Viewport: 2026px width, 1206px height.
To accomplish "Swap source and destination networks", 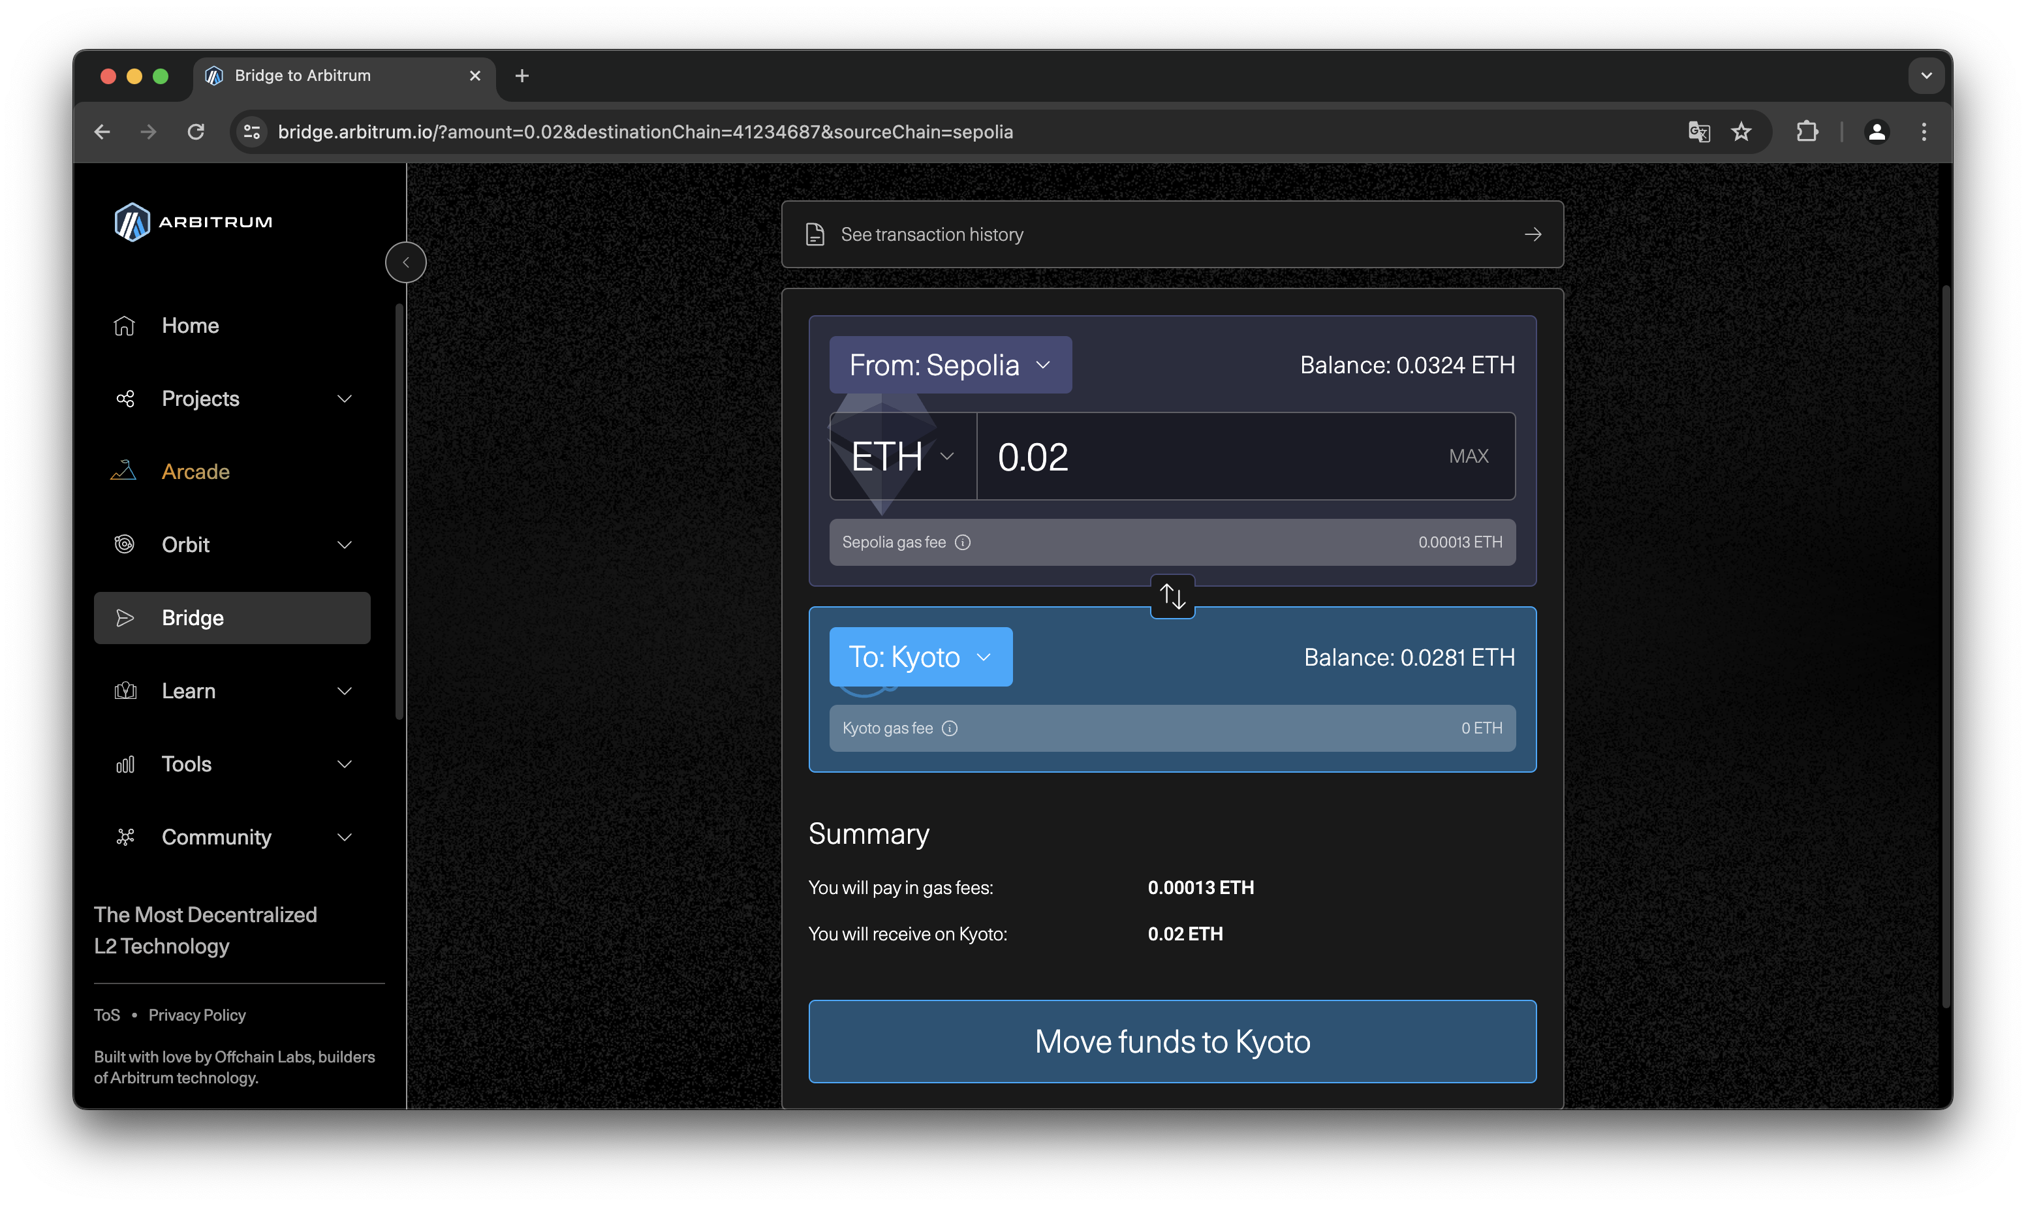I will pos(1172,596).
